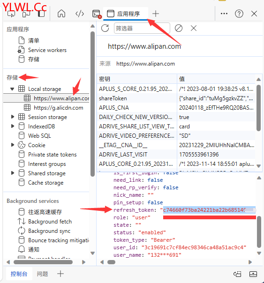This screenshot has height=283, width=264.
Task: Click sidebar horizontal scrollbar right arrow
Action: (x=83, y=262)
